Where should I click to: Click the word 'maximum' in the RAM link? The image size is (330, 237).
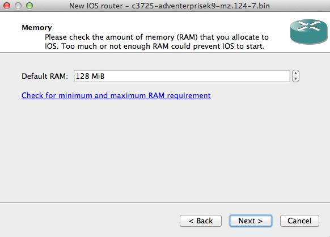[x=128, y=96]
